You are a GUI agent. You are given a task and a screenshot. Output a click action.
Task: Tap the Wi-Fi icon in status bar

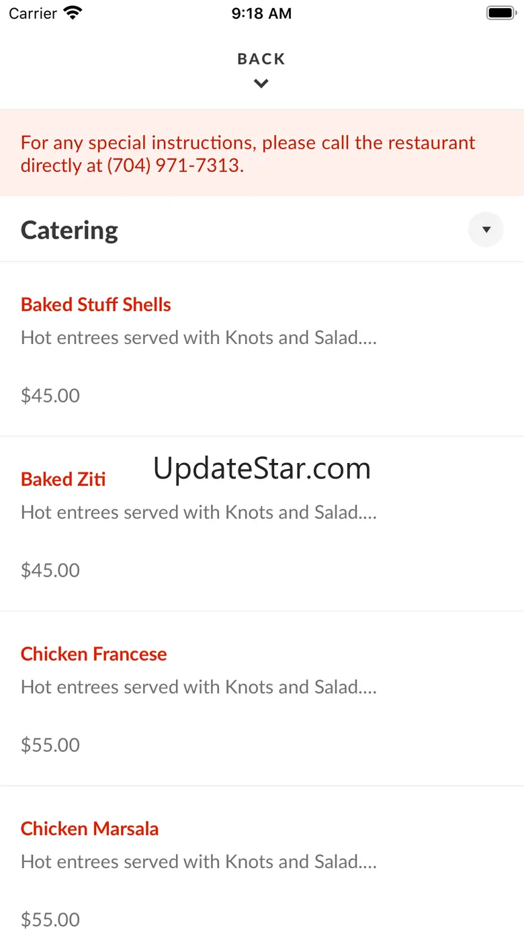click(72, 13)
